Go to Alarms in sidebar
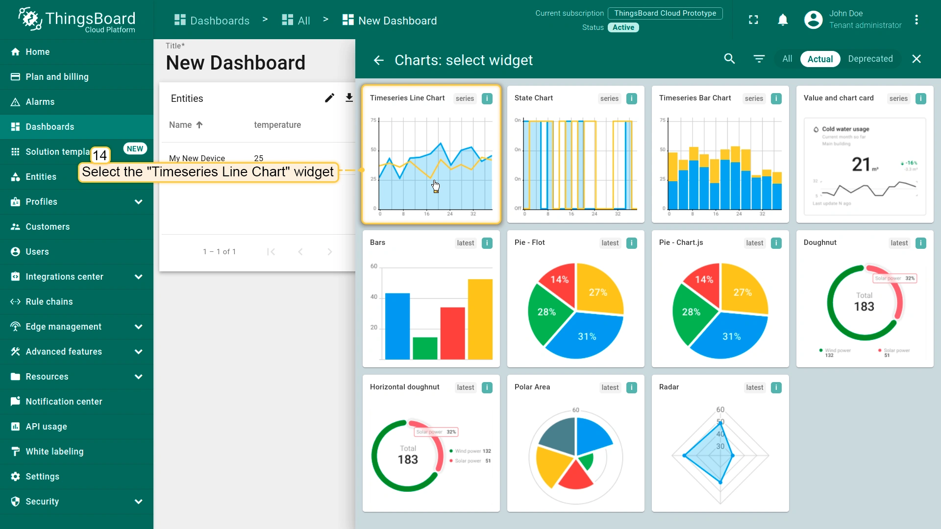The height and width of the screenshot is (529, 941). 40,102
